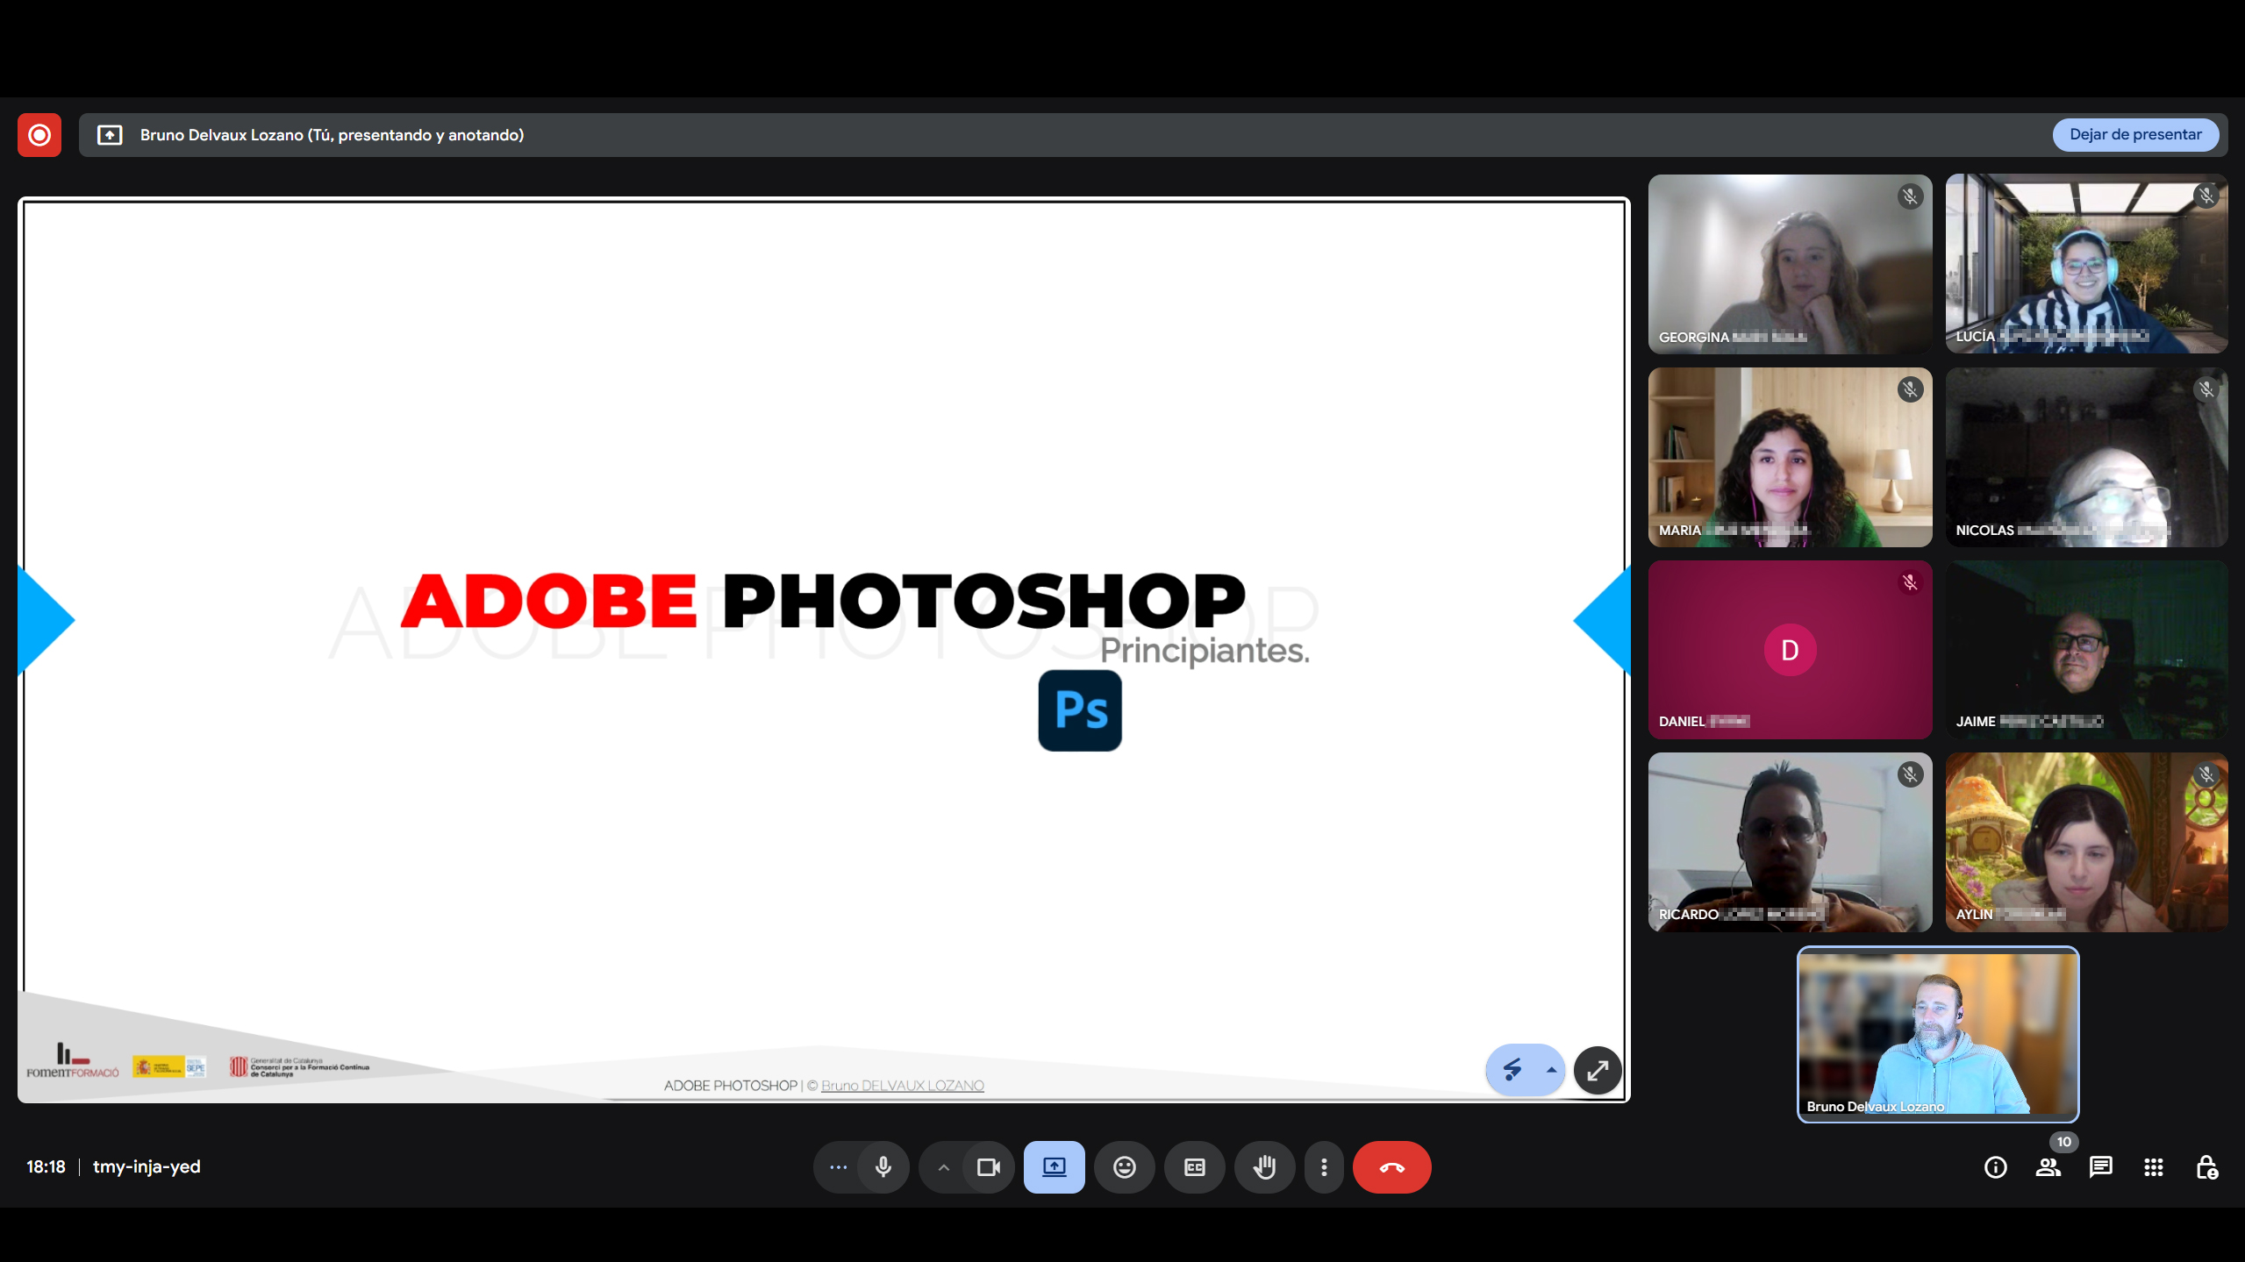The width and height of the screenshot is (2245, 1262).
Task: Open the emoji reactions panel
Action: coord(1125,1167)
